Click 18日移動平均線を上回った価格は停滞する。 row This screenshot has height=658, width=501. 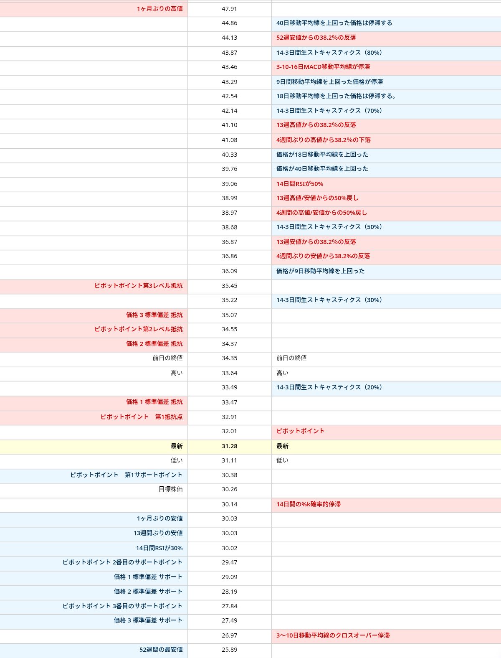pyautogui.click(x=336, y=96)
